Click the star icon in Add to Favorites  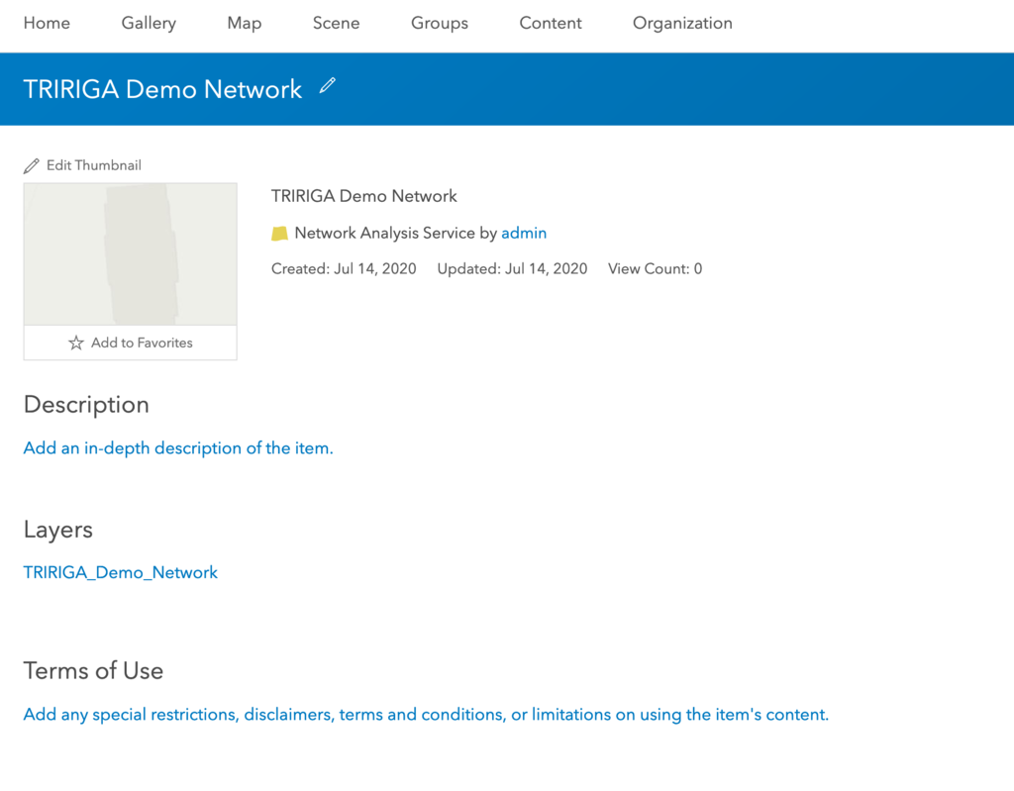[x=76, y=343]
